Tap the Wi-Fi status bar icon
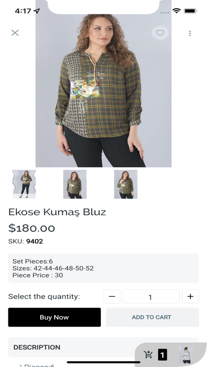 [x=176, y=11]
